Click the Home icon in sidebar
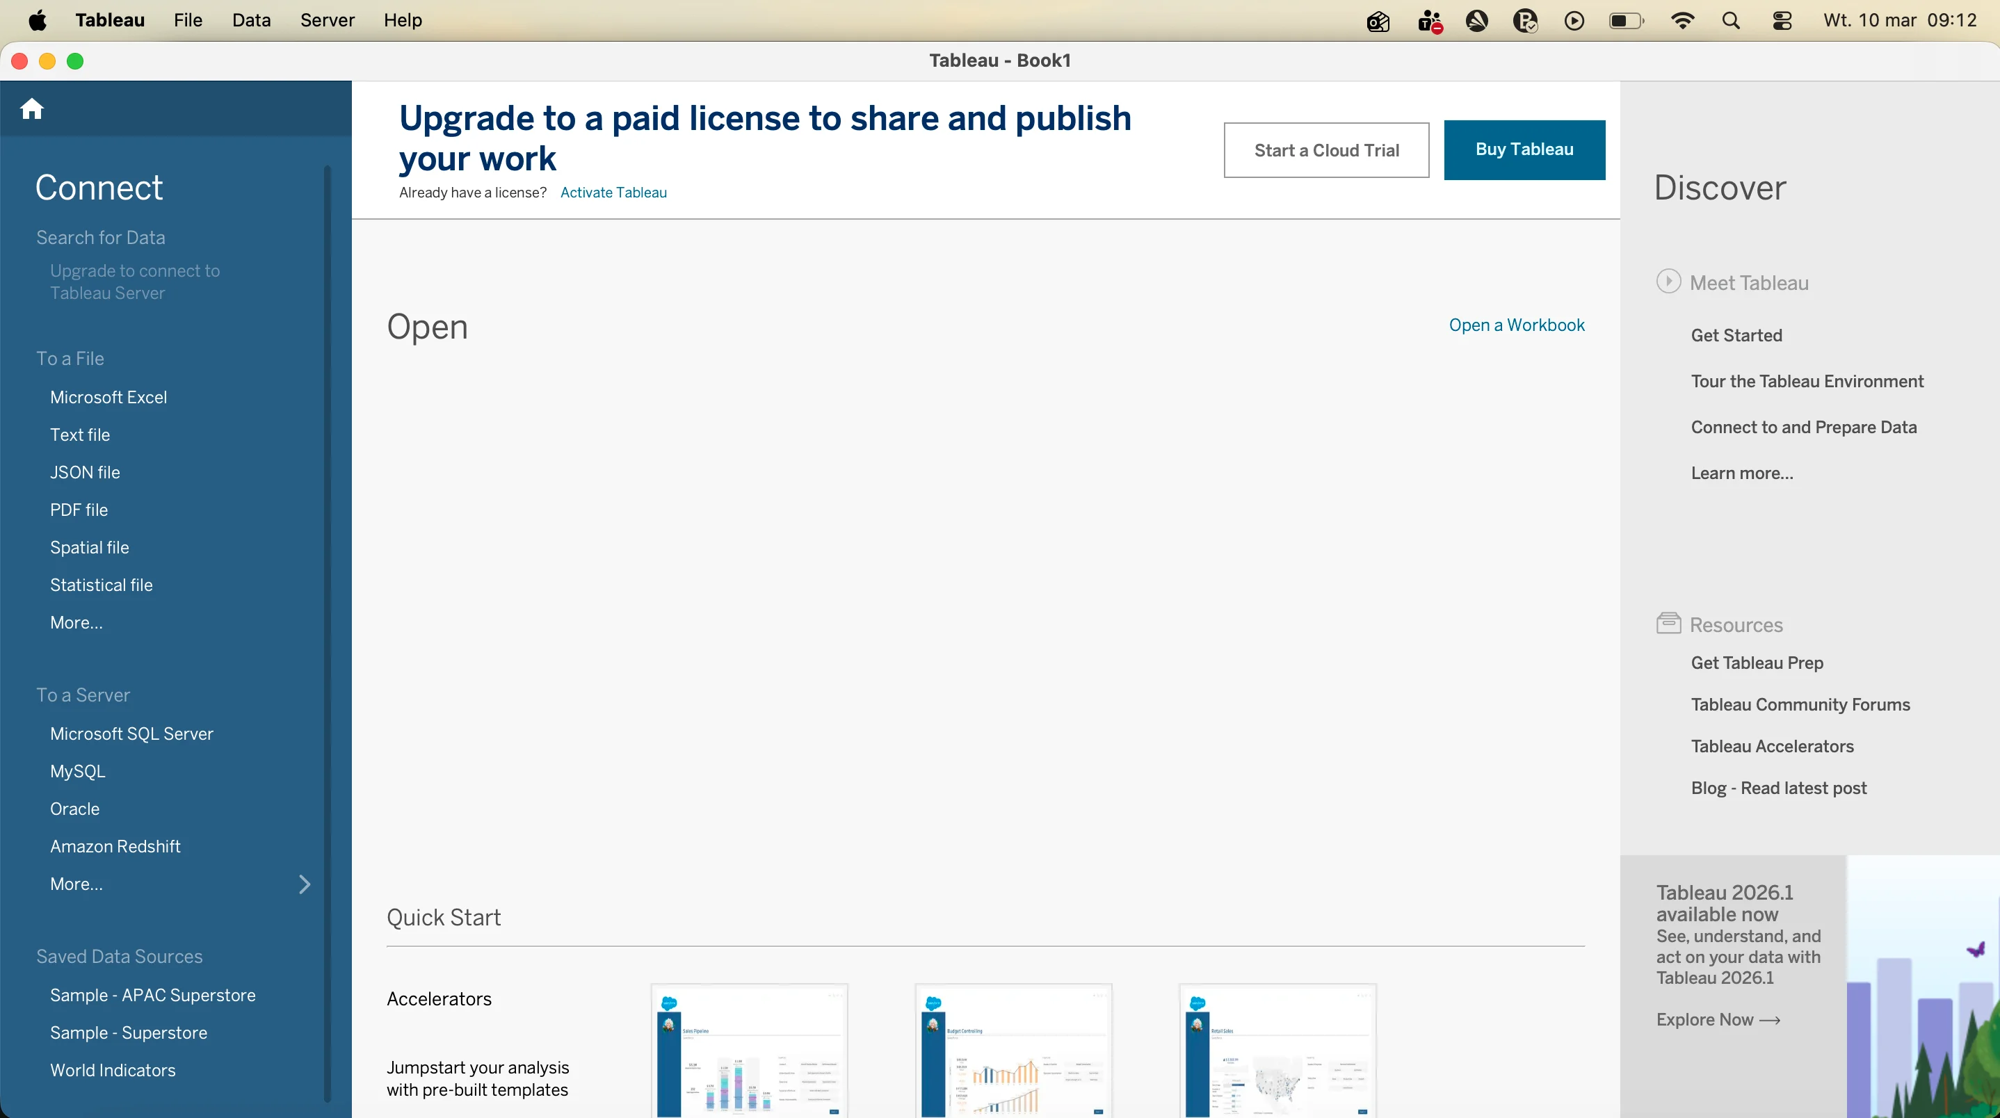Screen dimensions: 2000x1118 (32, 108)
